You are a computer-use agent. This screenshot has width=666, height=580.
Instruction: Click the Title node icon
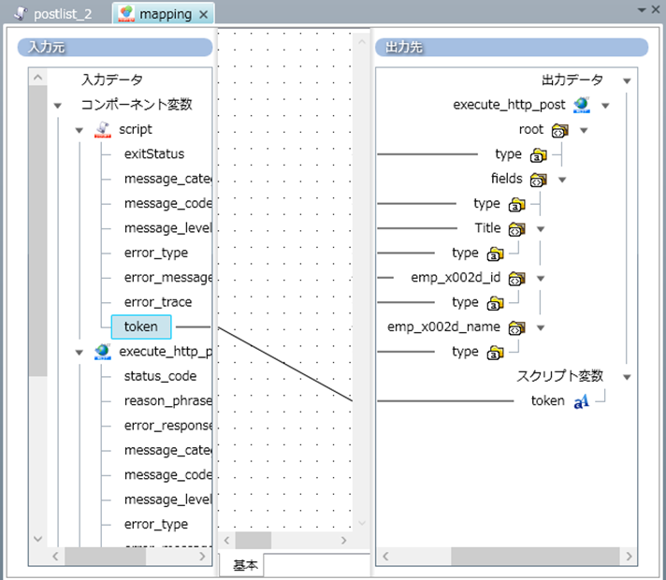[x=516, y=228]
